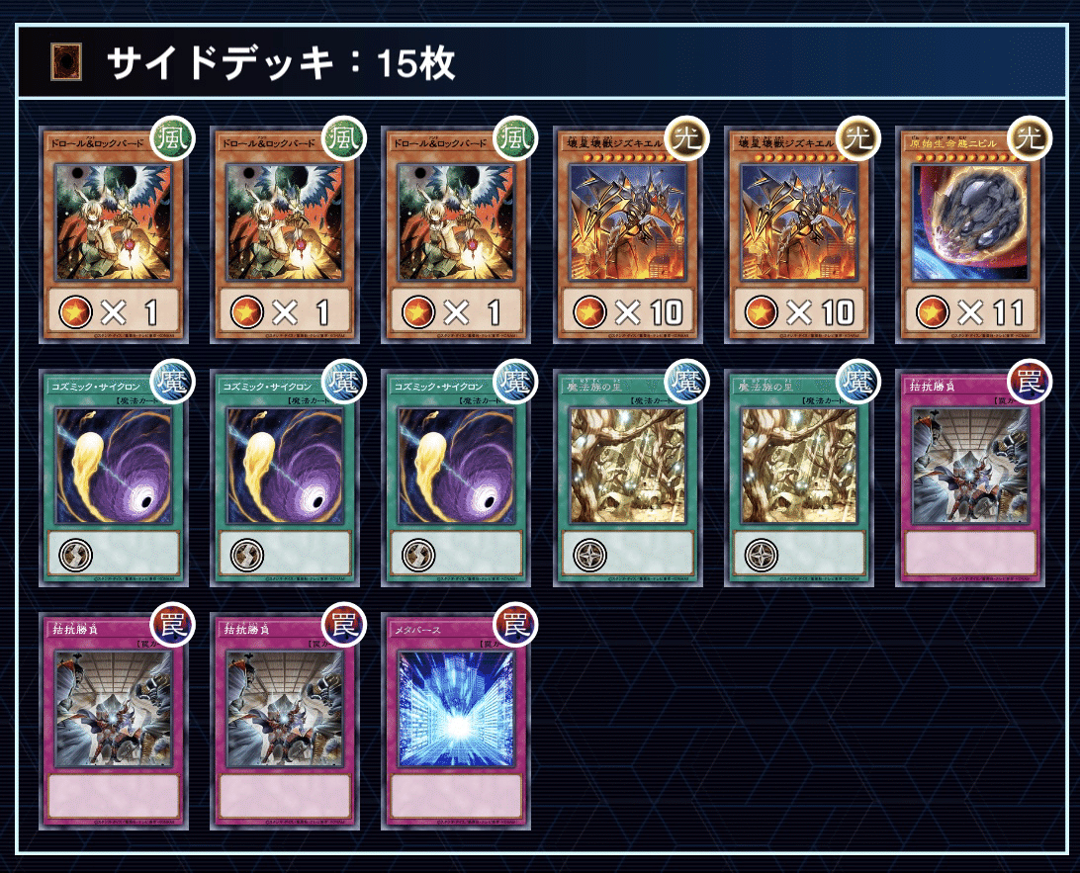Click the card-back icon beside サイドデッキ title
The height and width of the screenshot is (873, 1080).
(x=66, y=62)
